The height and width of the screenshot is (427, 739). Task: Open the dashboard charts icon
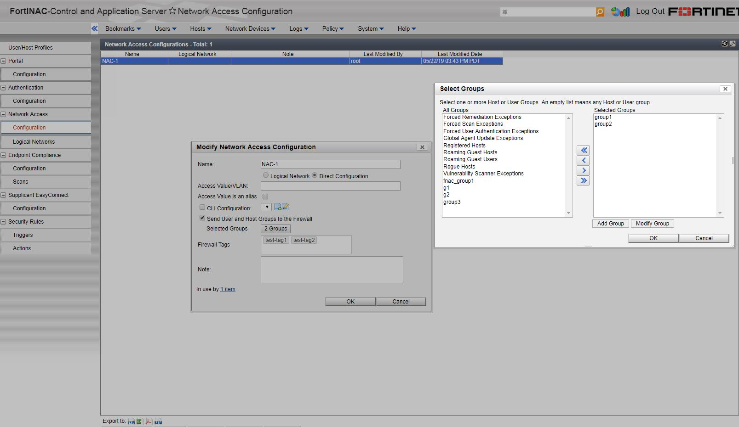[620, 11]
